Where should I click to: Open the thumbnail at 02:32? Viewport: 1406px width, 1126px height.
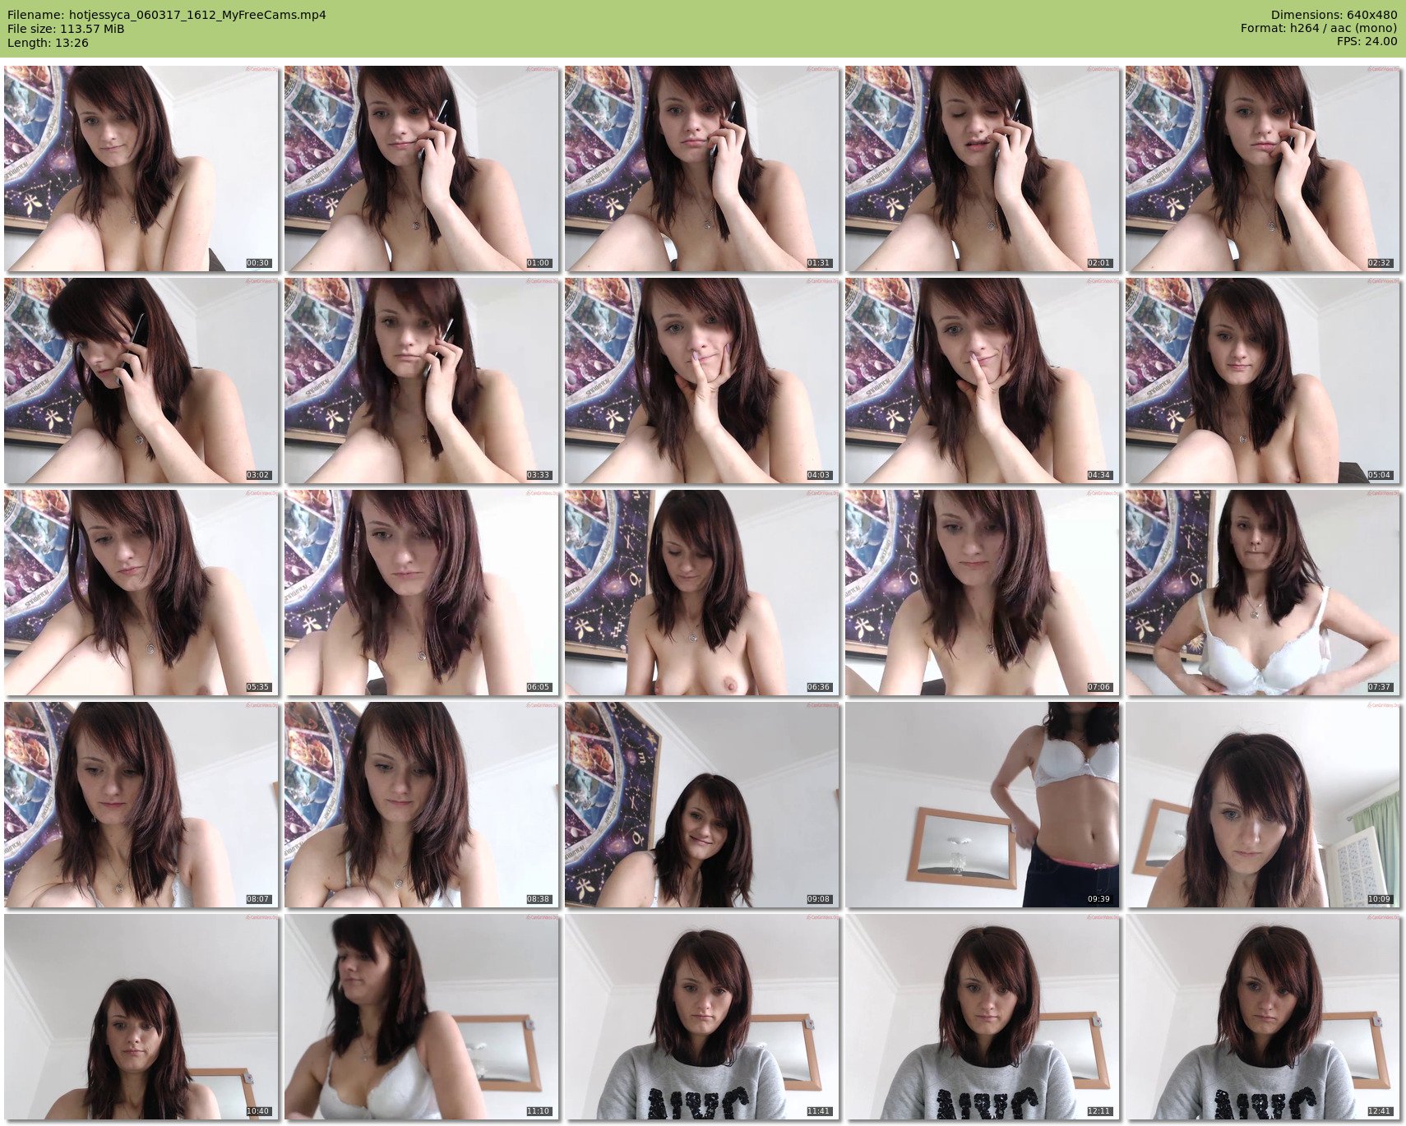1262,168
